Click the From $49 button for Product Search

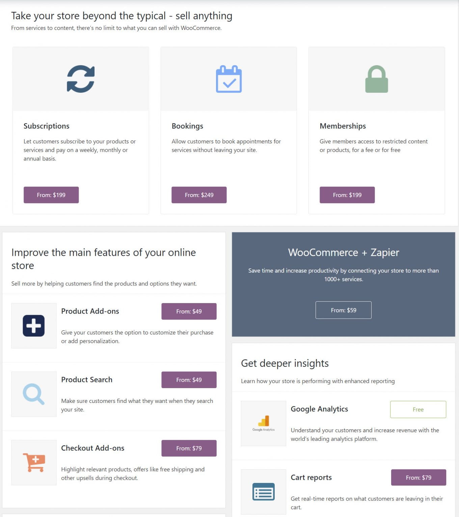pyautogui.click(x=189, y=380)
